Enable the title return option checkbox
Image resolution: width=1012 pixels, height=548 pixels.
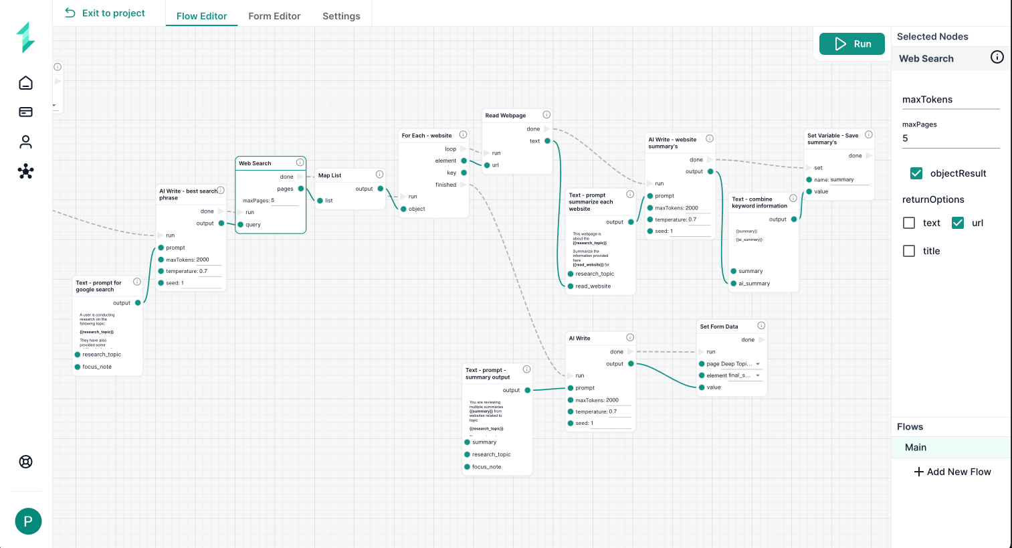click(x=909, y=251)
